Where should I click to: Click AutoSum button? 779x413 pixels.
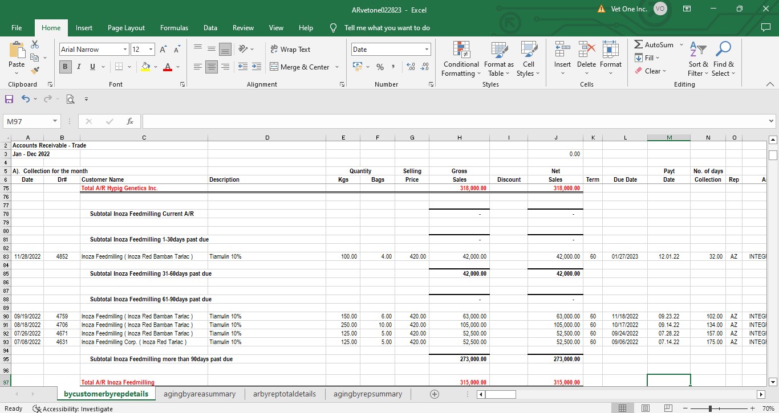tap(654, 44)
